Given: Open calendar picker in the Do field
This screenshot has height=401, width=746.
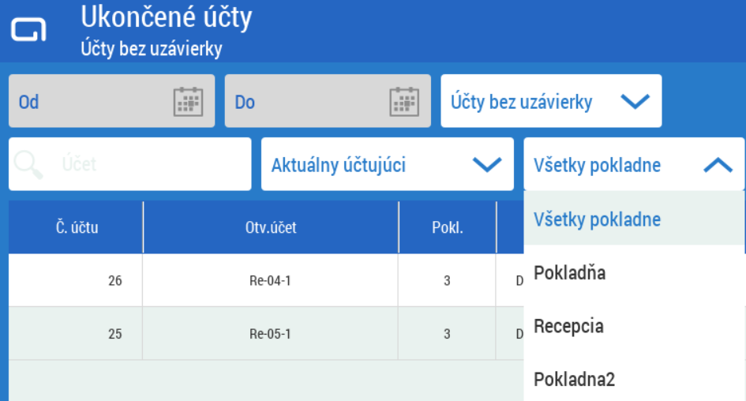Looking at the screenshot, I should click(x=404, y=102).
